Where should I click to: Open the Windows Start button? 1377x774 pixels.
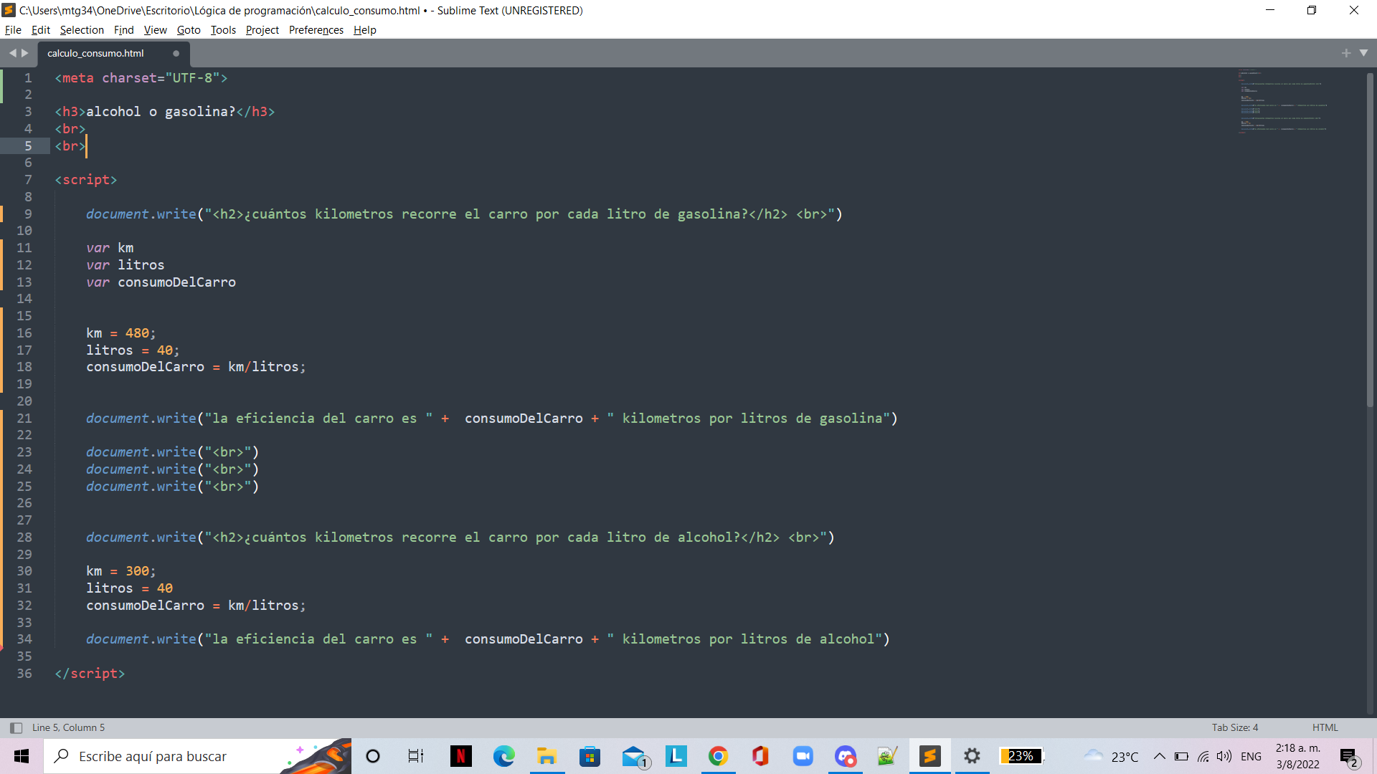pos(22,756)
